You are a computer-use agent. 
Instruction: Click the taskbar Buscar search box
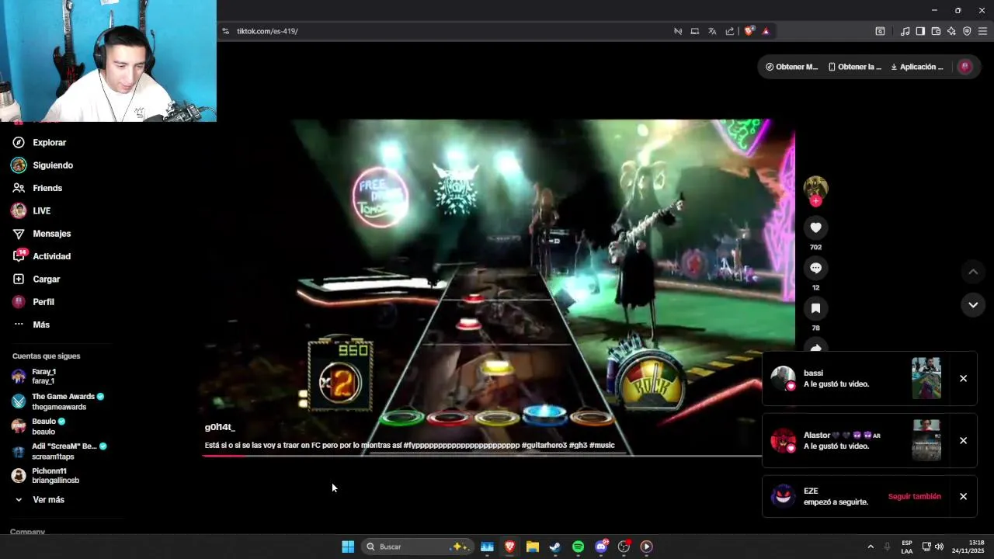[418, 547]
